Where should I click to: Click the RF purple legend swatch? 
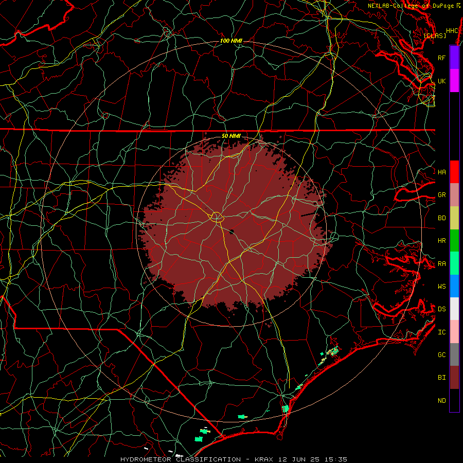click(x=454, y=58)
